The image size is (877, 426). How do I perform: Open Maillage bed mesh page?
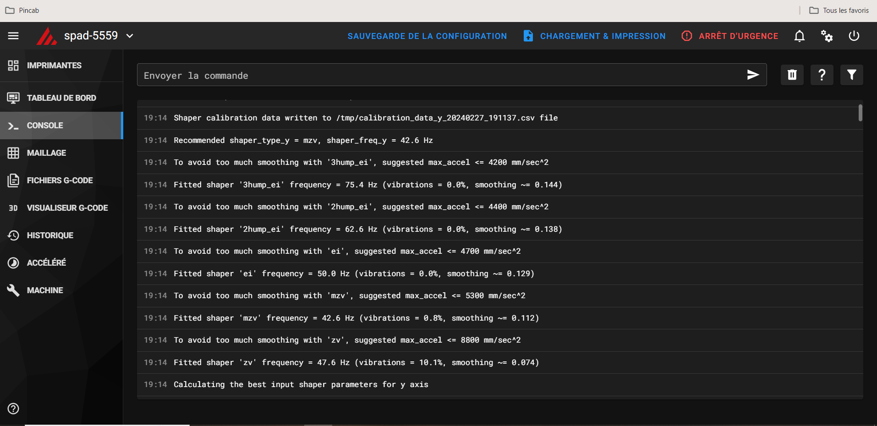click(61, 153)
